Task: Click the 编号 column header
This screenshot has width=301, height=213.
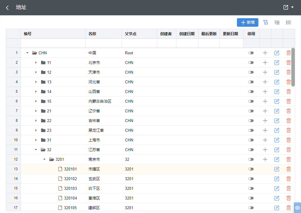Action: coord(53,34)
